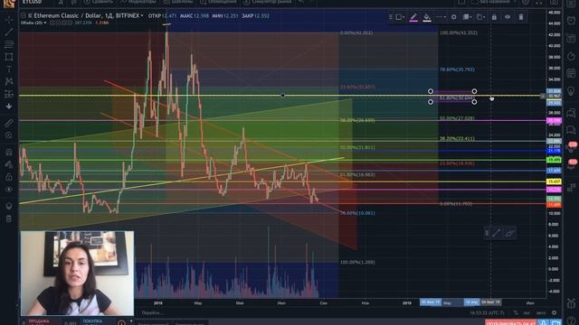Image resolution: width=579 pixels, height=325 pixels.
Task: Click the 61.80%(16.963) Fibonacci label
Action: click(357, 174)
